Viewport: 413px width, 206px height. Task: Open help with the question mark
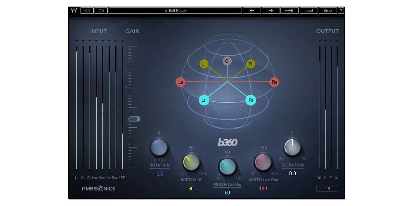(341, 11)
